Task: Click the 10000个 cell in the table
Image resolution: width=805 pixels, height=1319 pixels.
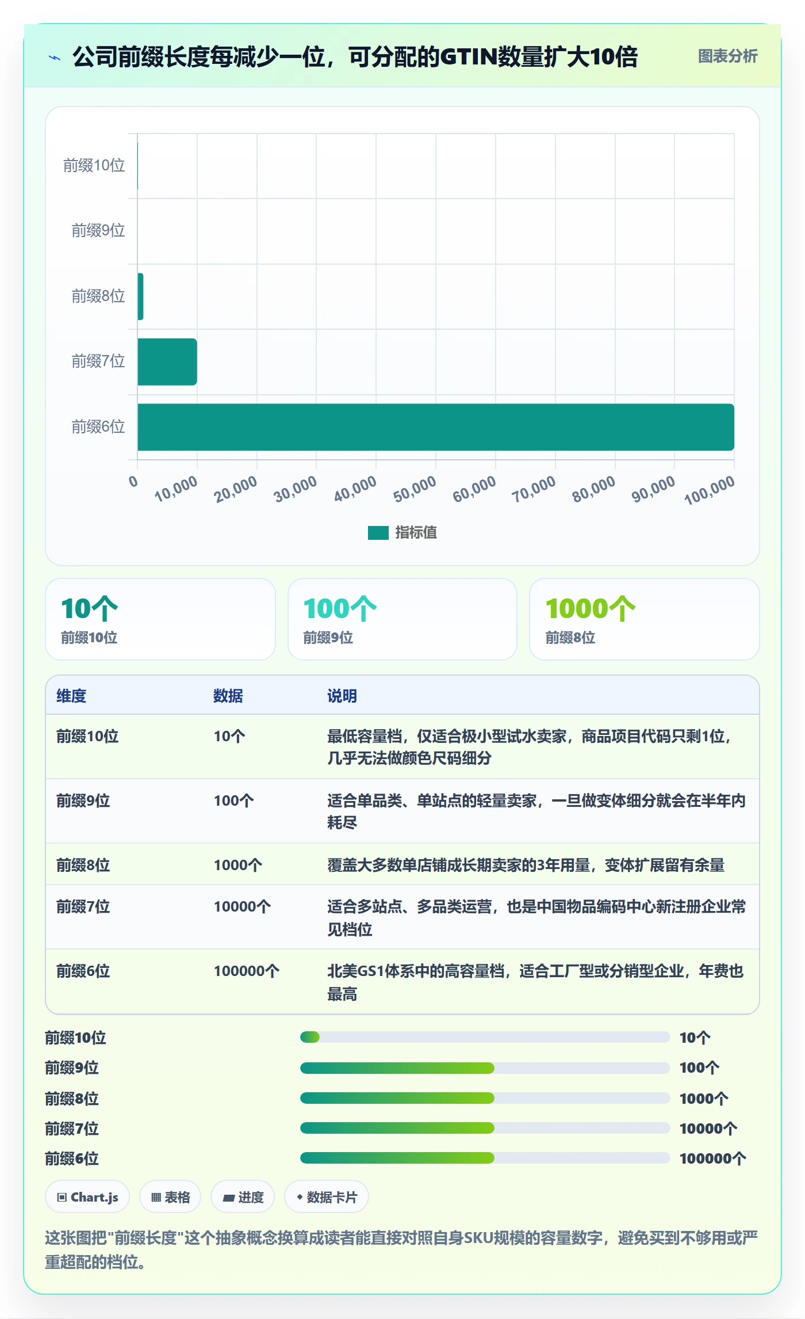Action: coord(242,907)
